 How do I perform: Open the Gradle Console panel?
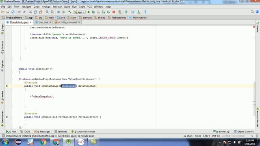click(x=244, y=131)
